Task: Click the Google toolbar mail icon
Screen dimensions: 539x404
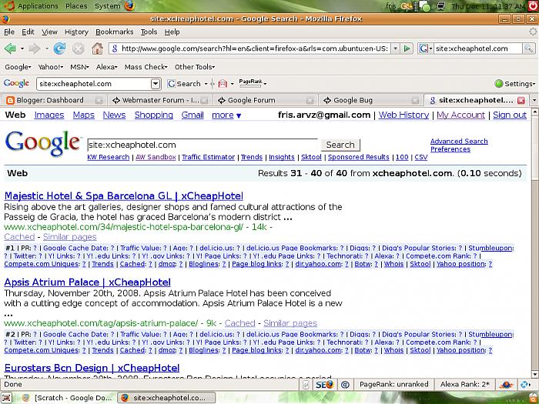Action: (x=223, y=83)
